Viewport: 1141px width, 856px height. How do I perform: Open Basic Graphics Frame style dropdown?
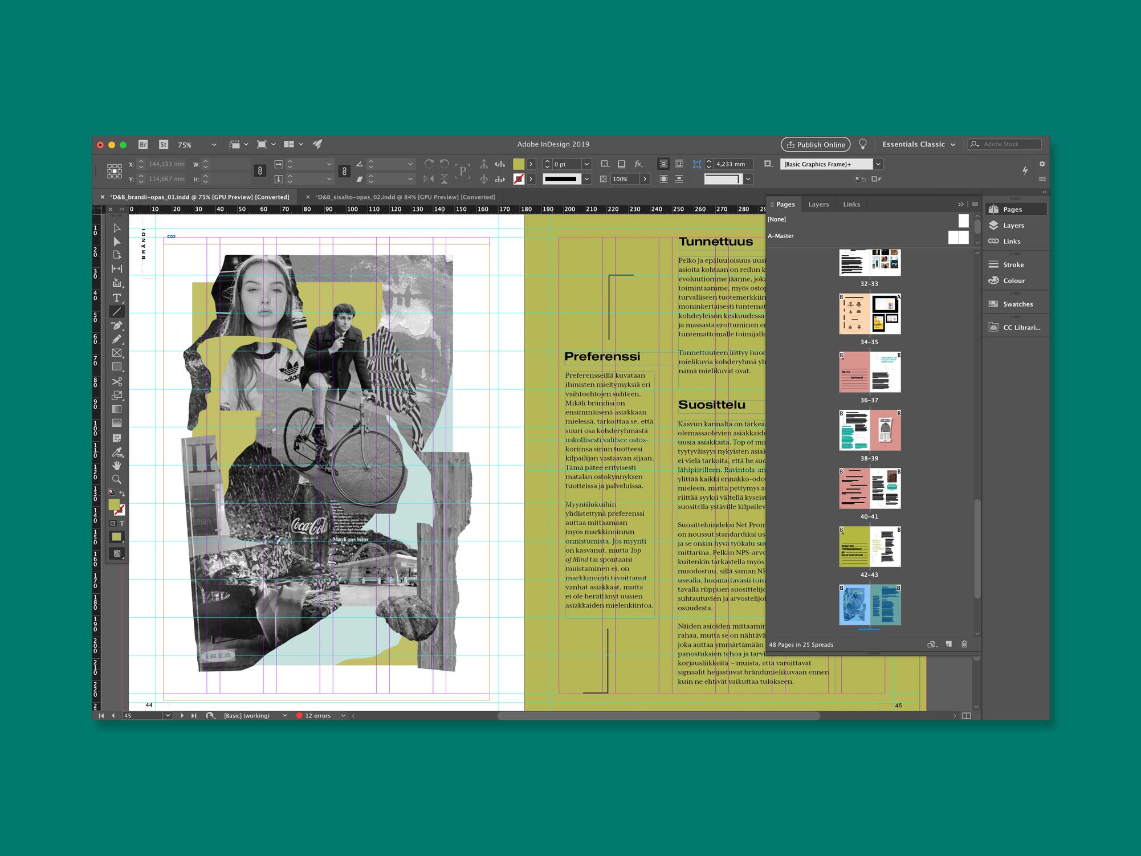tap(878, 164)
